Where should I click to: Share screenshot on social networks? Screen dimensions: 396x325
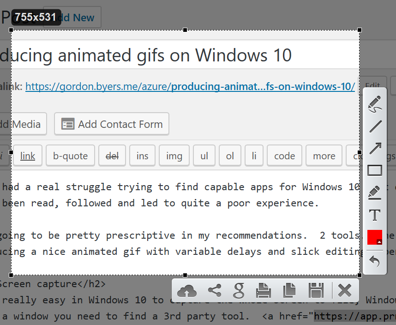[x=215, y=290]
